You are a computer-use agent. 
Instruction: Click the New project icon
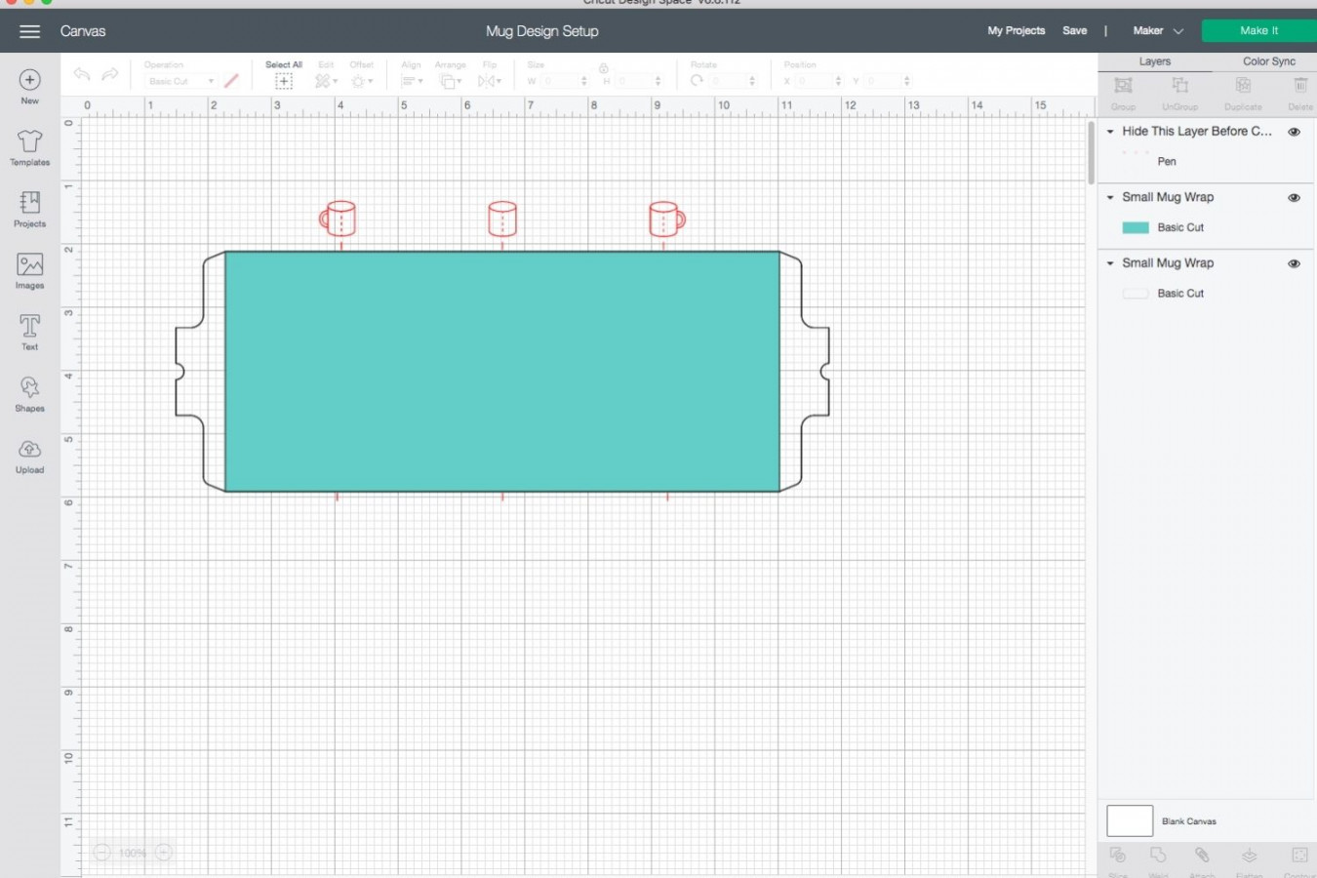[x=29, y=80]
